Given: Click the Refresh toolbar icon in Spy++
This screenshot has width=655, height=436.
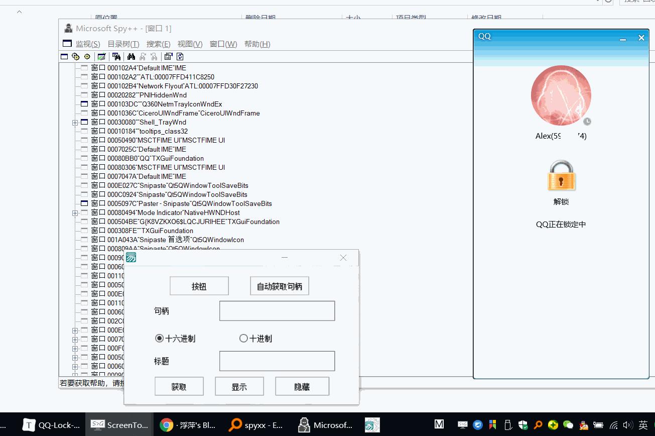Looking at the screenshot, I should (179, 56).
